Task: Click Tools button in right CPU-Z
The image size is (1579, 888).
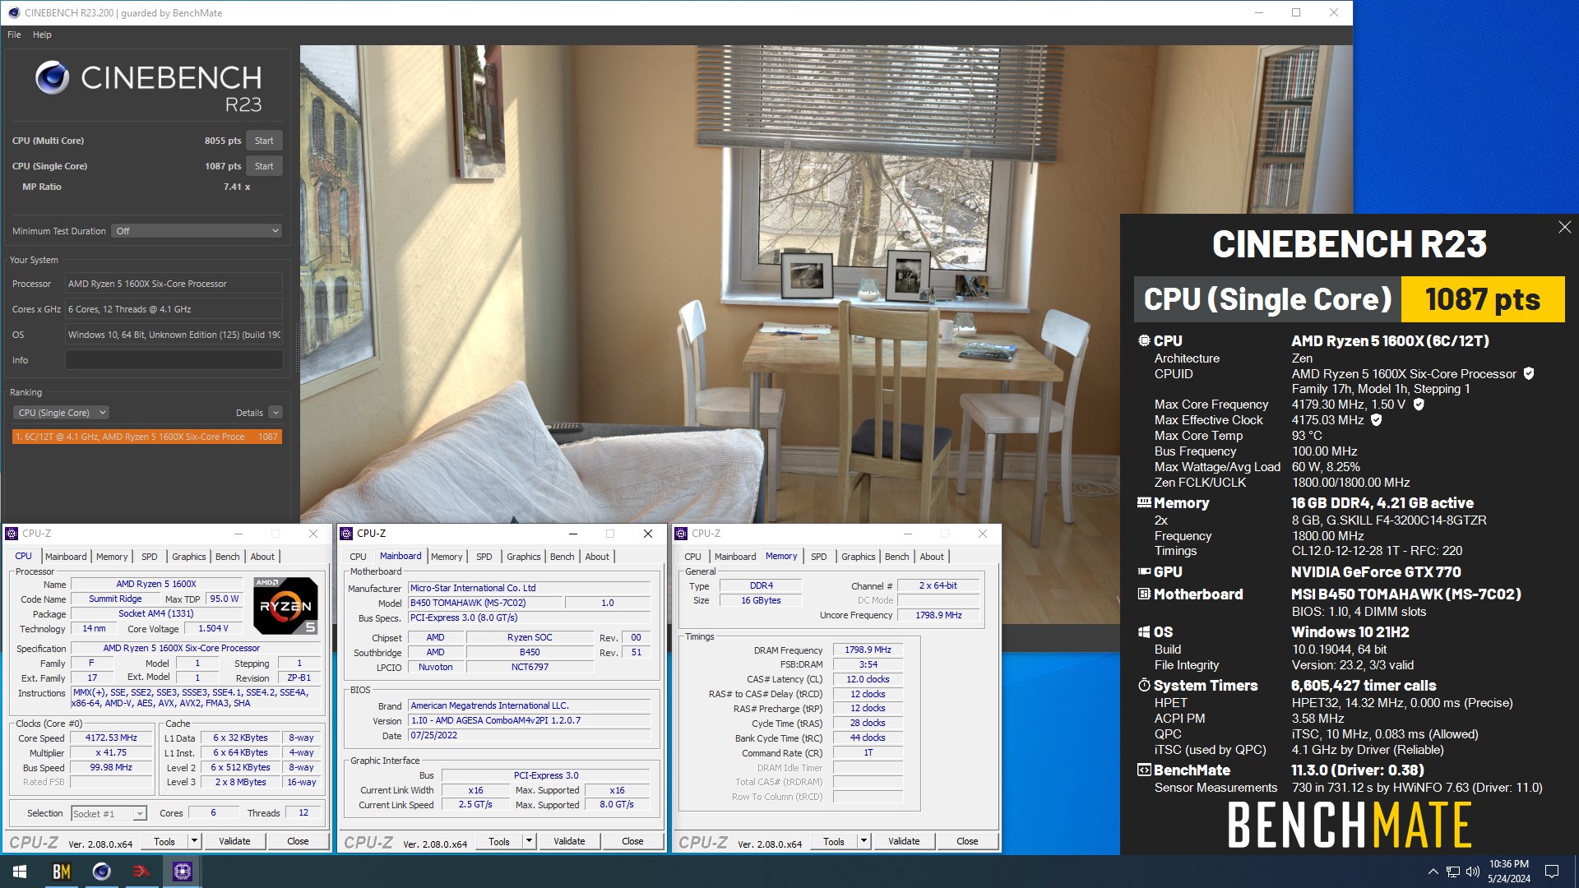Action: 834,841
